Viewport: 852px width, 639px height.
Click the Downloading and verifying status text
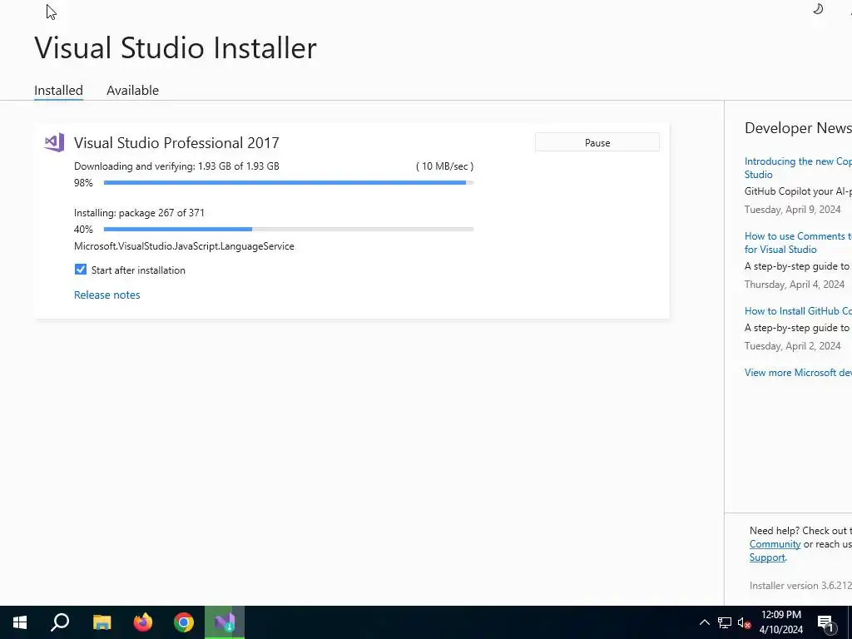176,166
